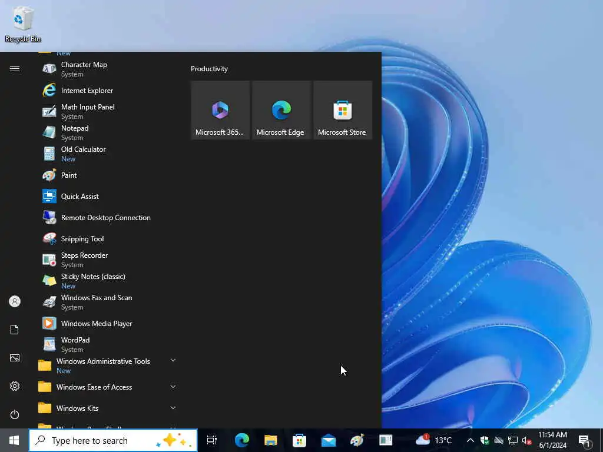Open the search highlights sparkle icon
Viewport: 603px width, 452px height.
pyautogui.click(x=174, y=440)
